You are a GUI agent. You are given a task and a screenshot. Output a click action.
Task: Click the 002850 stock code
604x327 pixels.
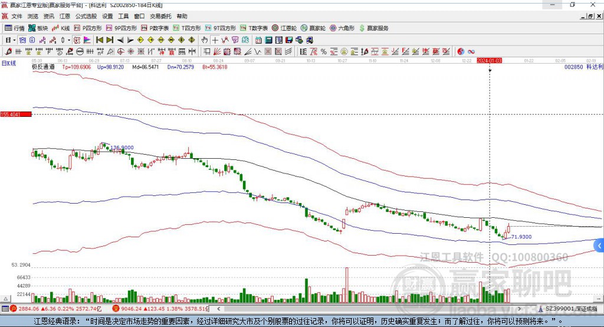pyautogui.click(x=573, y=67)
